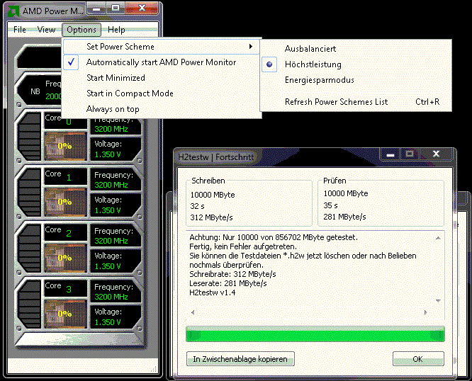
Task: Select Höchstleistung power scheme
Action: tap(356, 64)
